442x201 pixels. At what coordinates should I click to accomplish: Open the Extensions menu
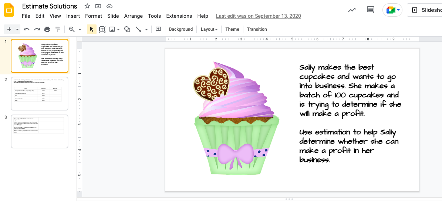click(x=179, y=16)
